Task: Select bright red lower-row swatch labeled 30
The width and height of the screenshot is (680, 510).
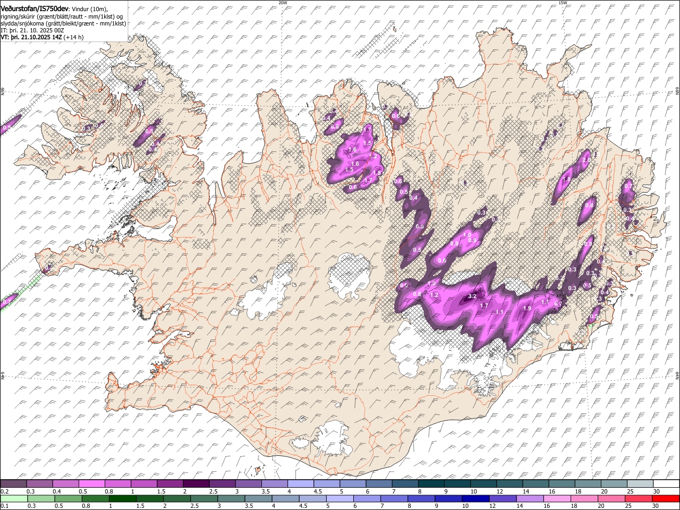Action: [666, 498]
